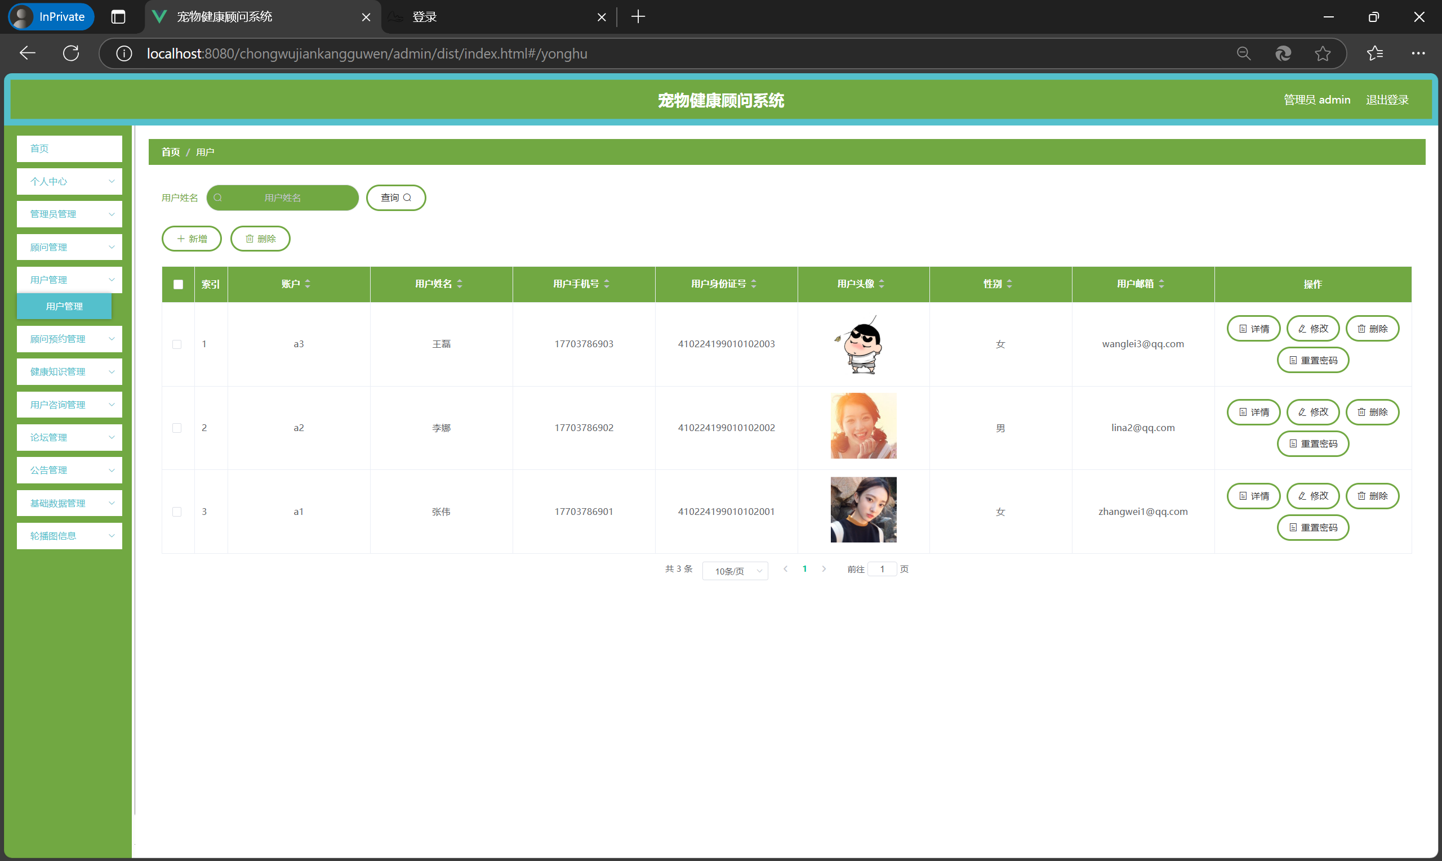Open browser settings ellipsis menu
The height and width of the screenshot is (861, 1442).
coord(1418,53)
